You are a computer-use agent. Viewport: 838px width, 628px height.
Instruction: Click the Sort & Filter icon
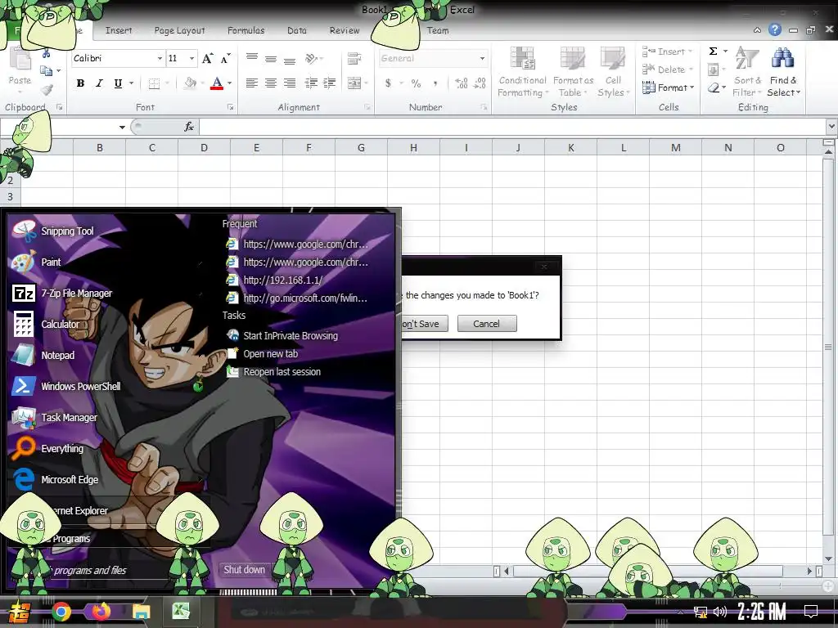746,72
